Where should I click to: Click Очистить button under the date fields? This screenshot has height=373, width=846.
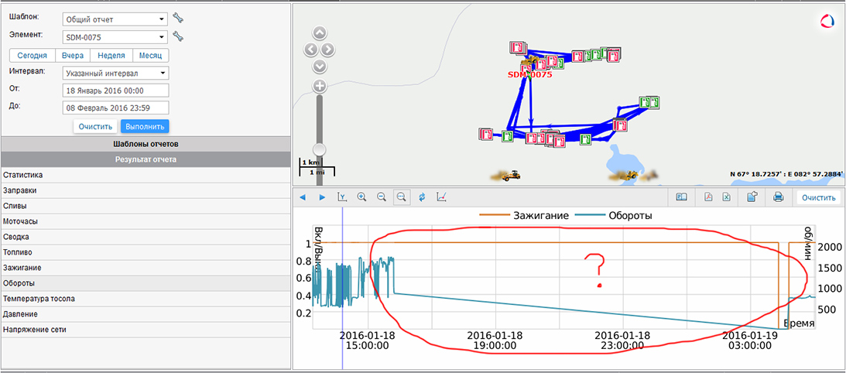[x=95, y=126]
